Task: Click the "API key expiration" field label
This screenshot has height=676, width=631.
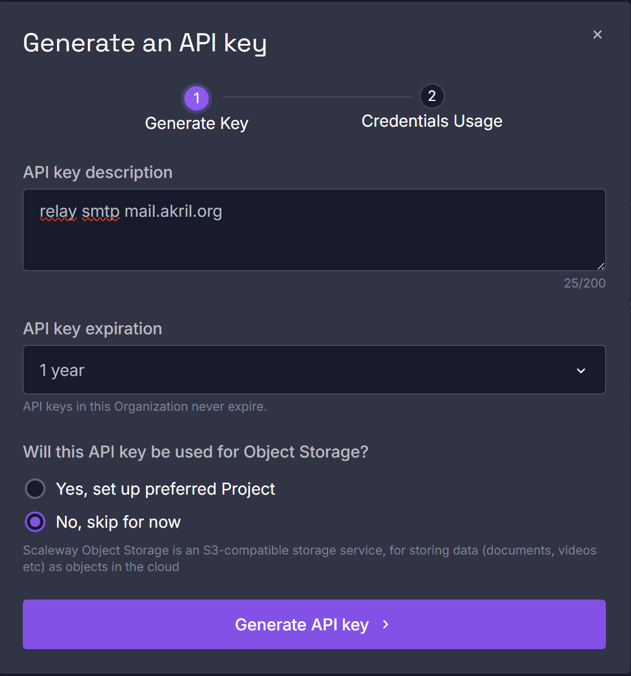Action: coord(92,329)
